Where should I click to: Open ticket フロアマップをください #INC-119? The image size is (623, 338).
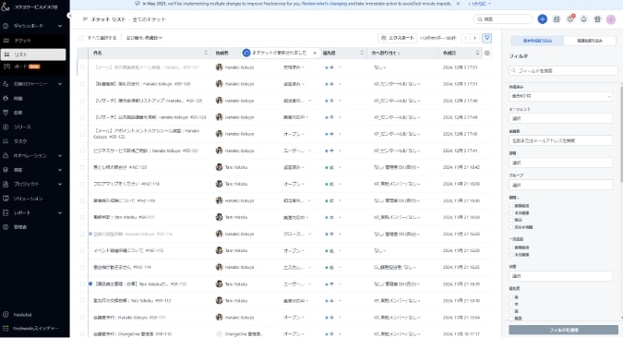126,184
